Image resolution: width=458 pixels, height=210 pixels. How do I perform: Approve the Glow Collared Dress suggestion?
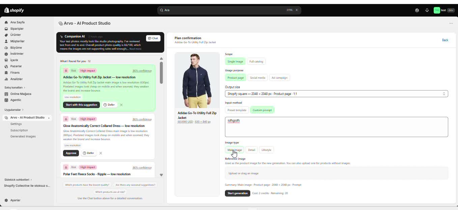pyautogui.click(x=71, y=153)
